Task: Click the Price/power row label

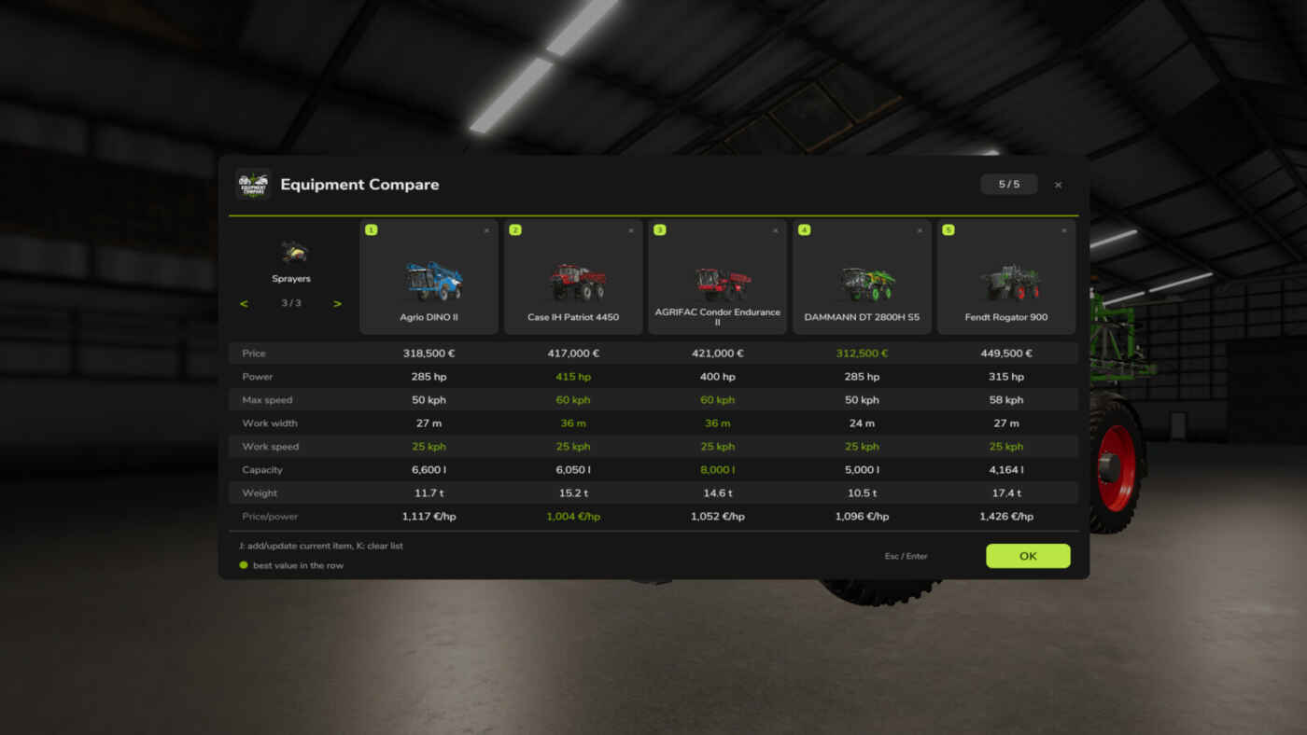Action: [270, 516]
